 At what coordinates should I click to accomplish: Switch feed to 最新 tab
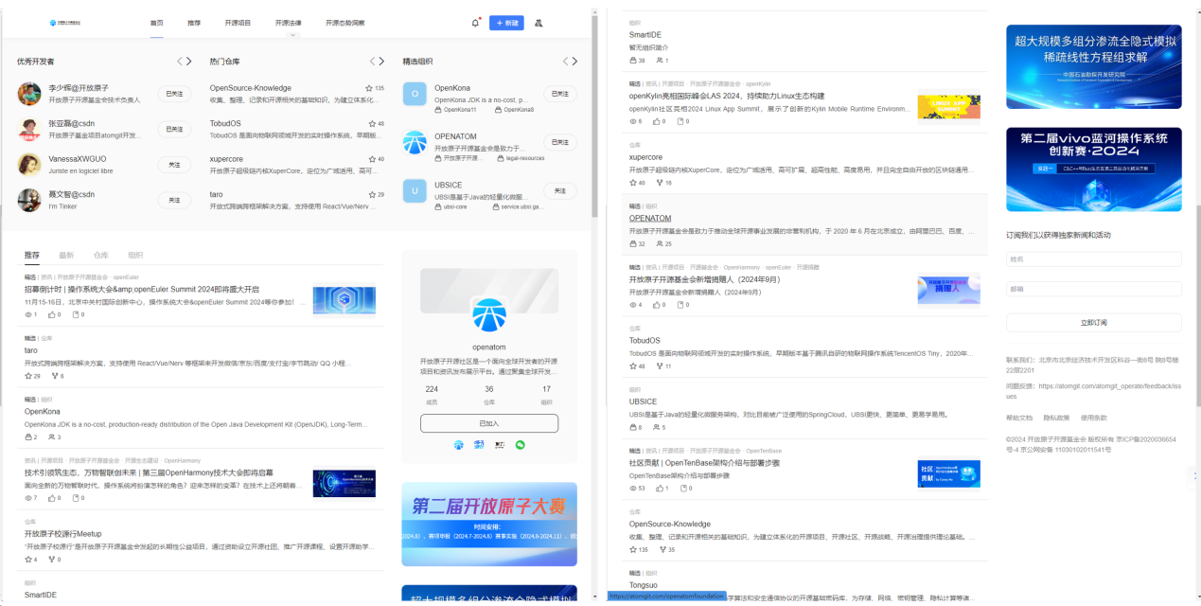pyautogui.click(x=66, y=255)
